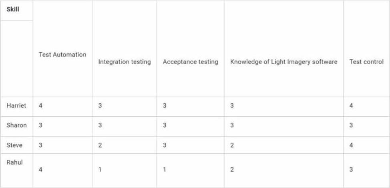The height and width of the screenshot is (188, 390).
Task: Select the Sharon row label
Action: (x=17, y=125)
